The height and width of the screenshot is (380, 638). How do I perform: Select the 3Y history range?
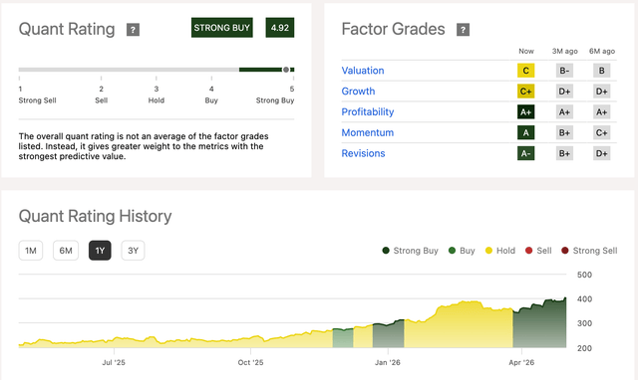[133, 251]
